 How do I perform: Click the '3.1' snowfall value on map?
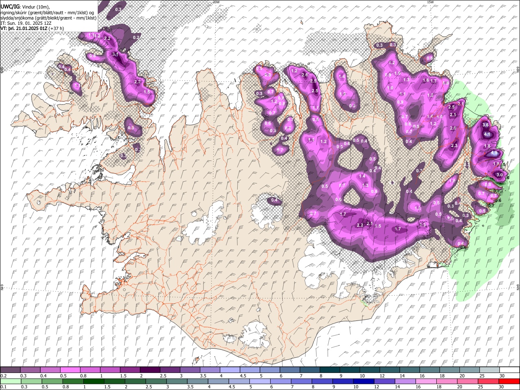(x=115, y=54)
